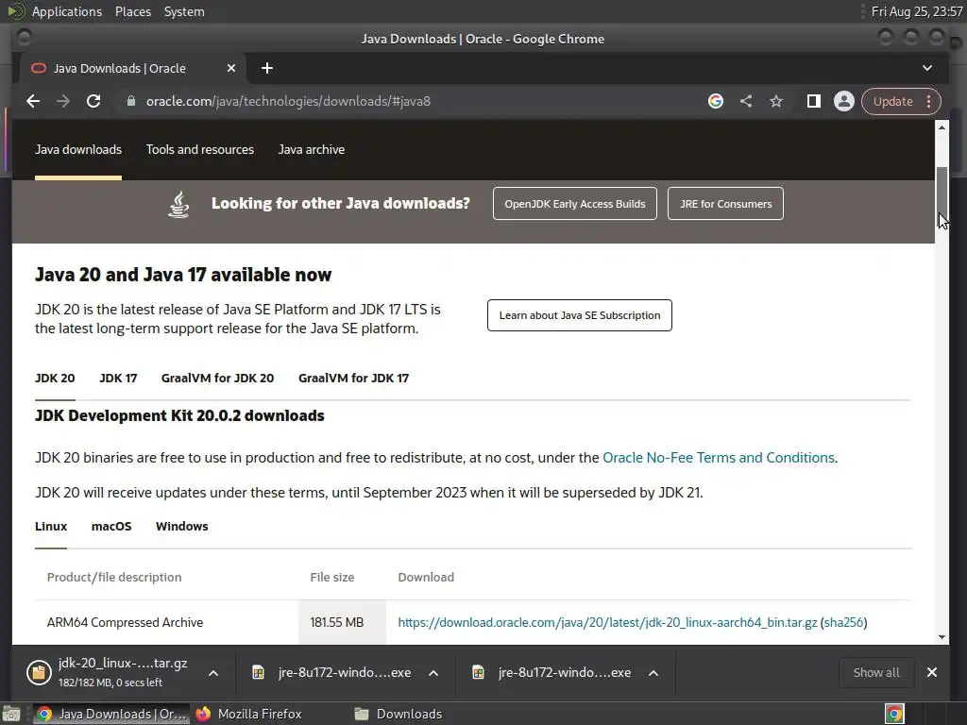Select the Java downloads nav tab
This screenshot has width=967, height=725.
click(78, 150)
